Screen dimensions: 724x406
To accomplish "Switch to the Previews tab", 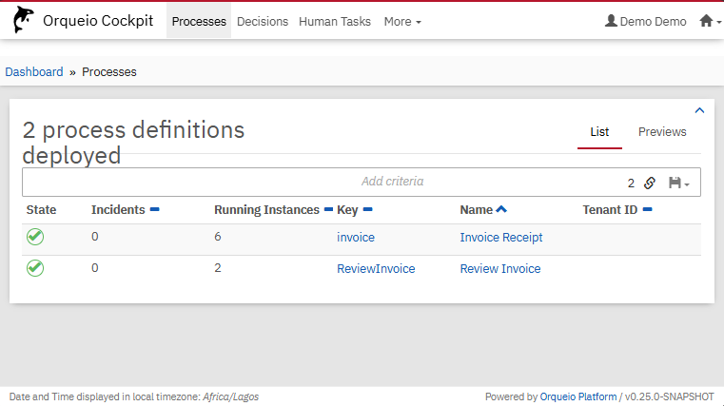I will [662, 132].
